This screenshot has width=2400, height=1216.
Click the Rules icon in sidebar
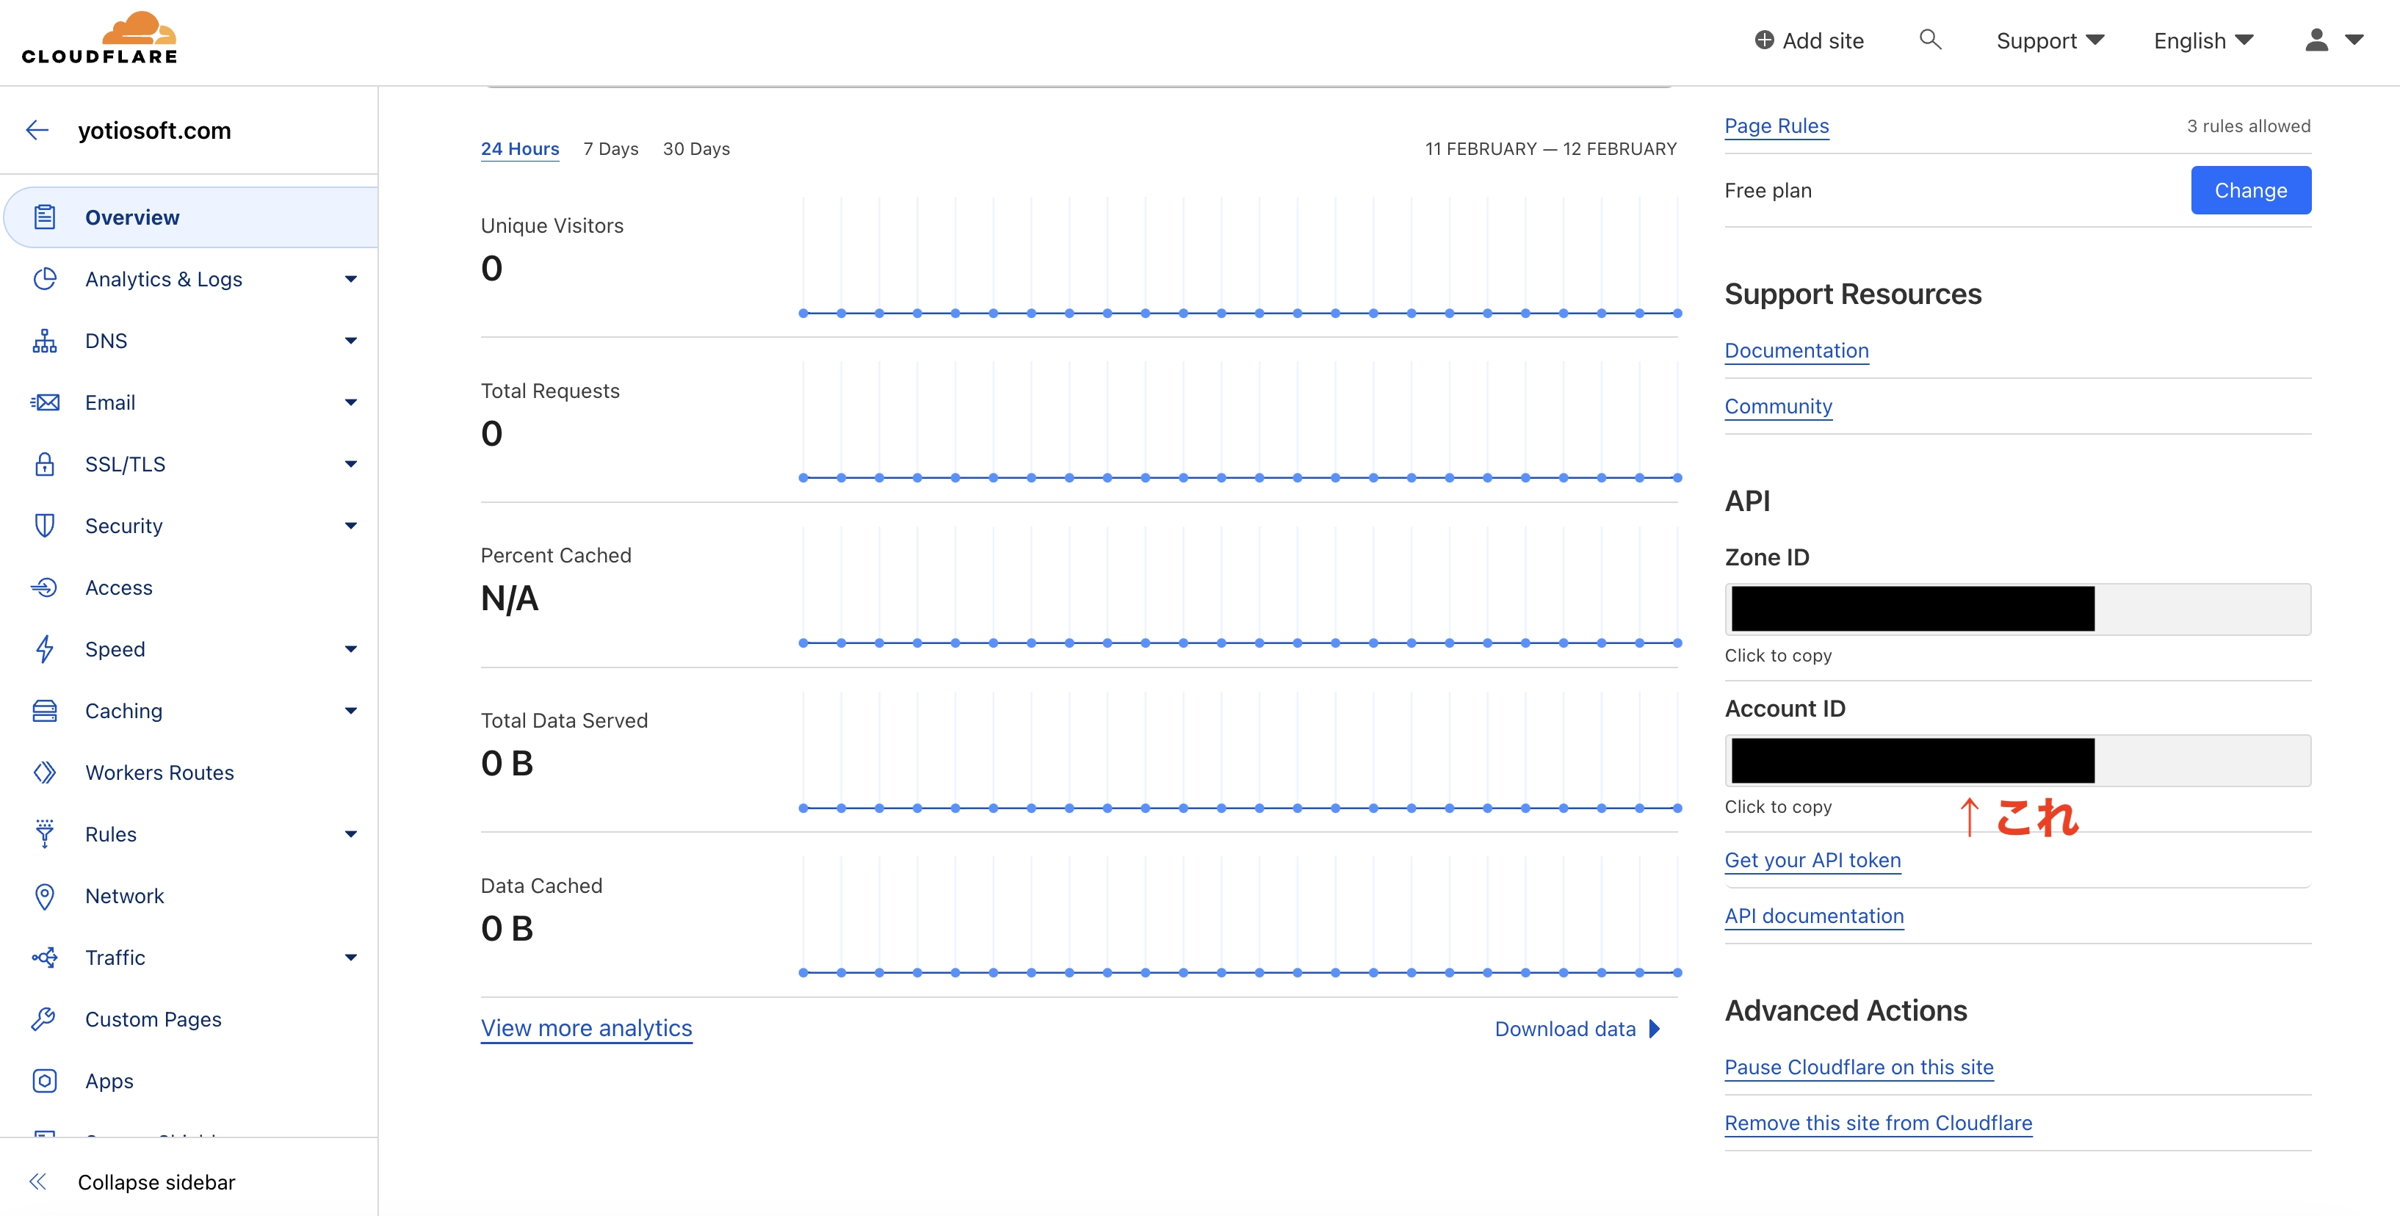pyautogui.click(x=43, y=833)
